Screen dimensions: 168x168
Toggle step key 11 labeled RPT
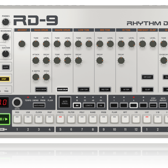pos(125,119)
